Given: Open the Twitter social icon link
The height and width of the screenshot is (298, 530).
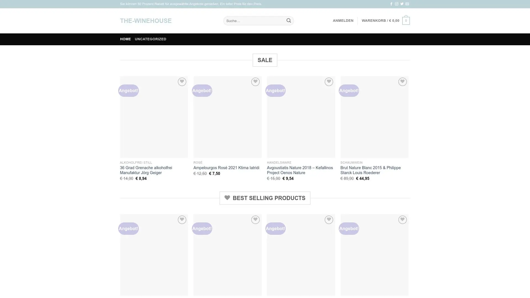Looking at the screenshot, I should click(402, 4).
